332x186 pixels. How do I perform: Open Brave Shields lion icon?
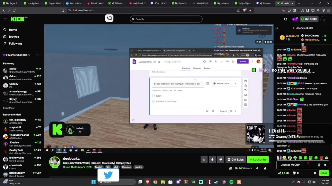pyautogui.click(x=245, y=10)
